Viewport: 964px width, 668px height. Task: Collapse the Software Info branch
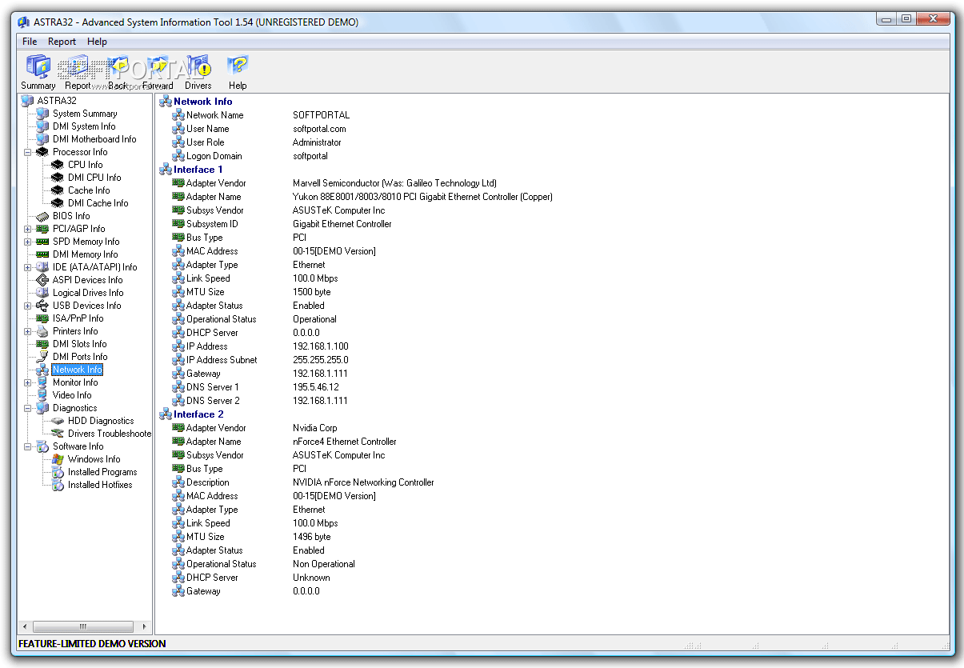coord(27,446)
